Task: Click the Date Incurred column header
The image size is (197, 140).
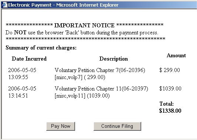Action: tap(29, 59)
